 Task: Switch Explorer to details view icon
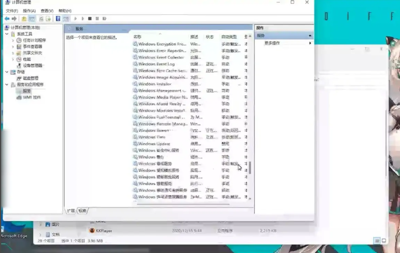coord(377,241)
